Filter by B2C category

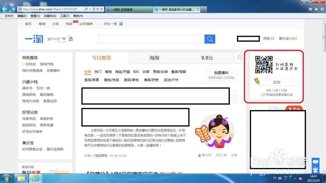pos(136,72)
